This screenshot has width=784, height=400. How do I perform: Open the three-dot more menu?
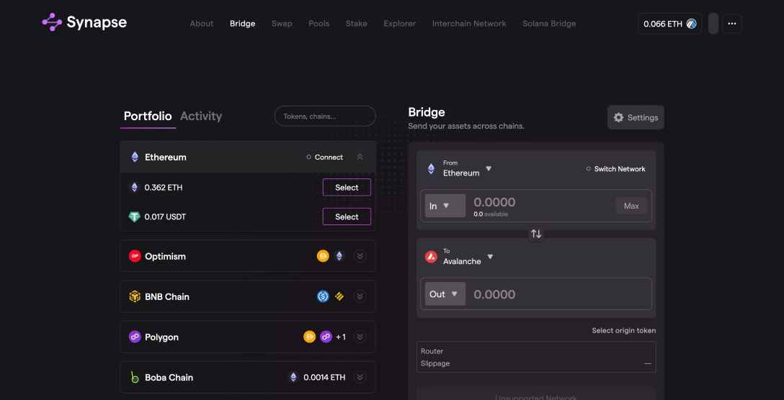[x=732, y=24]
